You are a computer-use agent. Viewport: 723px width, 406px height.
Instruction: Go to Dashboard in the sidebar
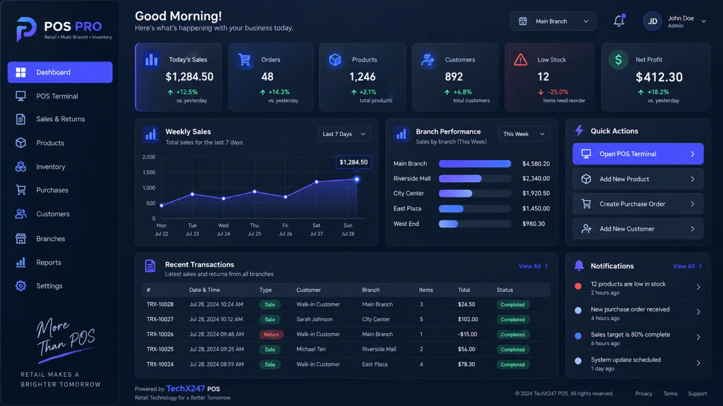[60, 72]
